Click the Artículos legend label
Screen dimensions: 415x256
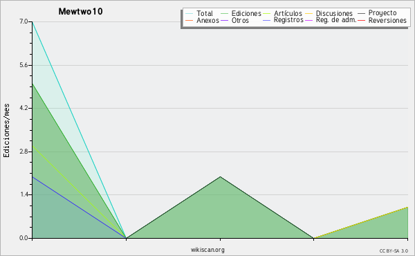(x=288, y=13)
